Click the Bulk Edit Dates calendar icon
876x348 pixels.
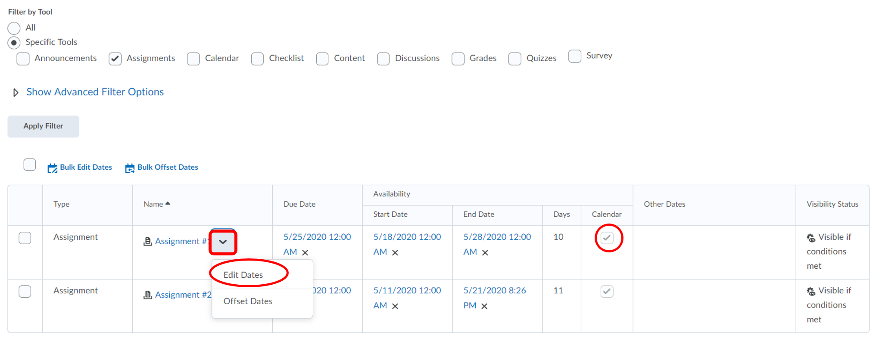tap(53, 168)
